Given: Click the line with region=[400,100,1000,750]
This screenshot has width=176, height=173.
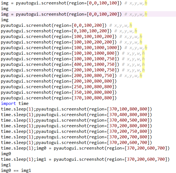Looking at the screenshot, I should pyautogui.click(x=73, y=64).
